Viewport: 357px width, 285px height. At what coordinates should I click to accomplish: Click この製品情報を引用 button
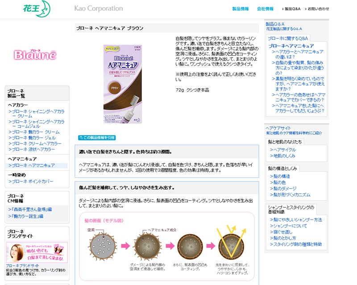[x=97, y=138]
